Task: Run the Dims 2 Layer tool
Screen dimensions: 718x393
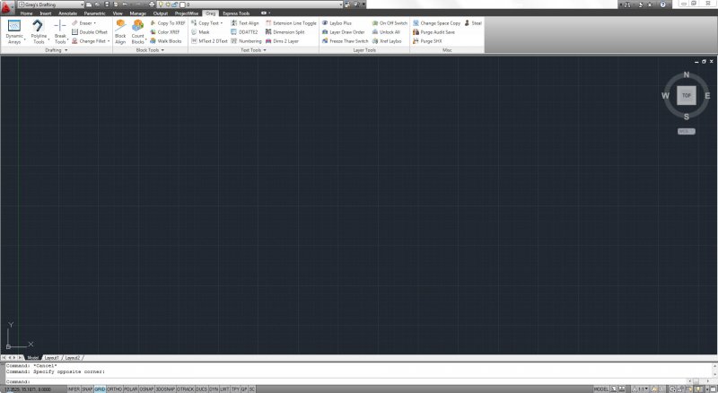Action: point(282,41)
